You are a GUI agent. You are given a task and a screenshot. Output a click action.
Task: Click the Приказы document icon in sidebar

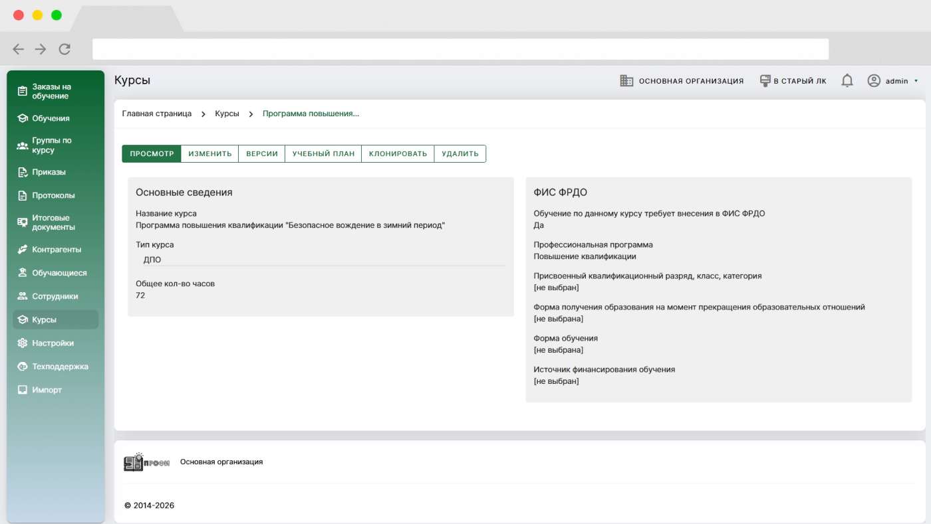click(23, 172)
